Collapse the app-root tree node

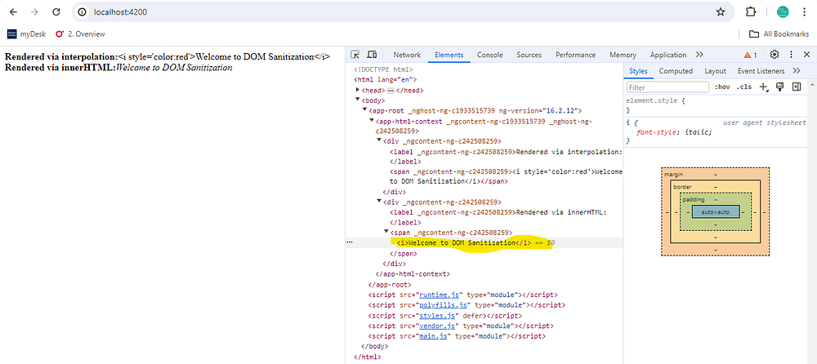pyautogui.click(x=364, y=110)
